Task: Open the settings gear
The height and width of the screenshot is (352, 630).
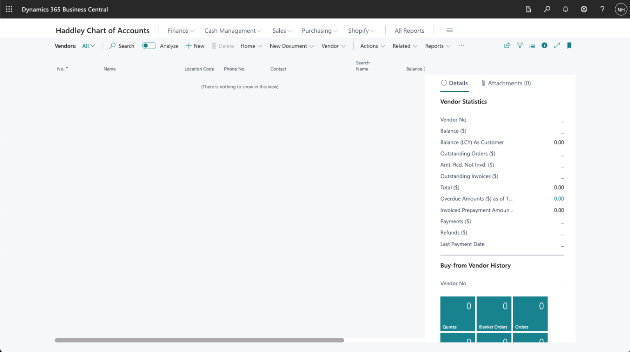Action: point(584,9)
